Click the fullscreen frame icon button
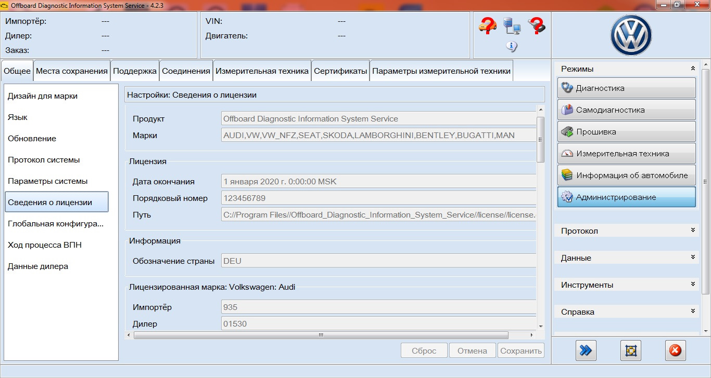 [x=631, y=350]
